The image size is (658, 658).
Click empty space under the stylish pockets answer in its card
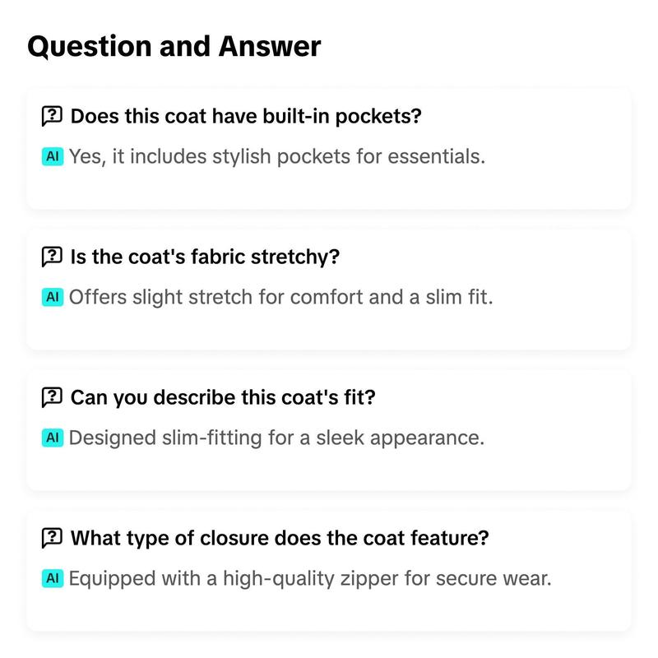[328, 188]
